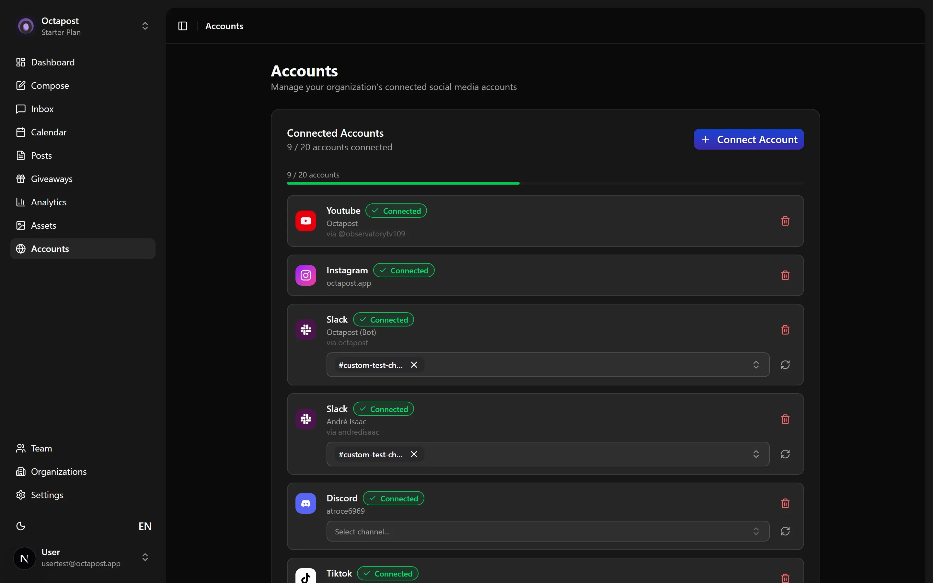The image size is (933, 583).
Task: Delete the Tiktok account
Action: click(785, 578)
